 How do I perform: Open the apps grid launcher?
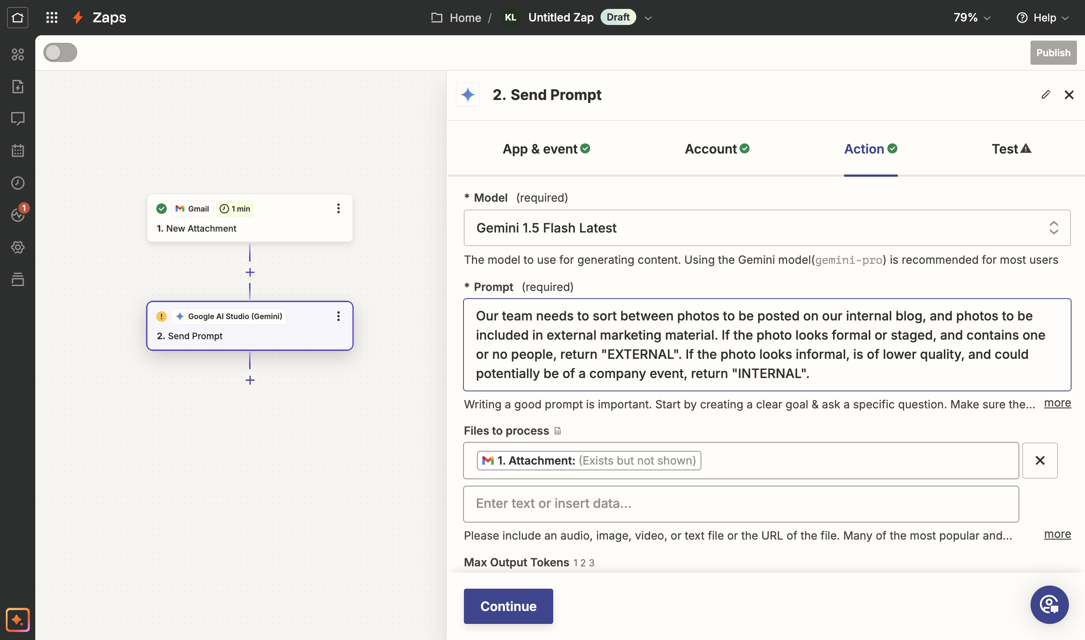click(52, 17)
